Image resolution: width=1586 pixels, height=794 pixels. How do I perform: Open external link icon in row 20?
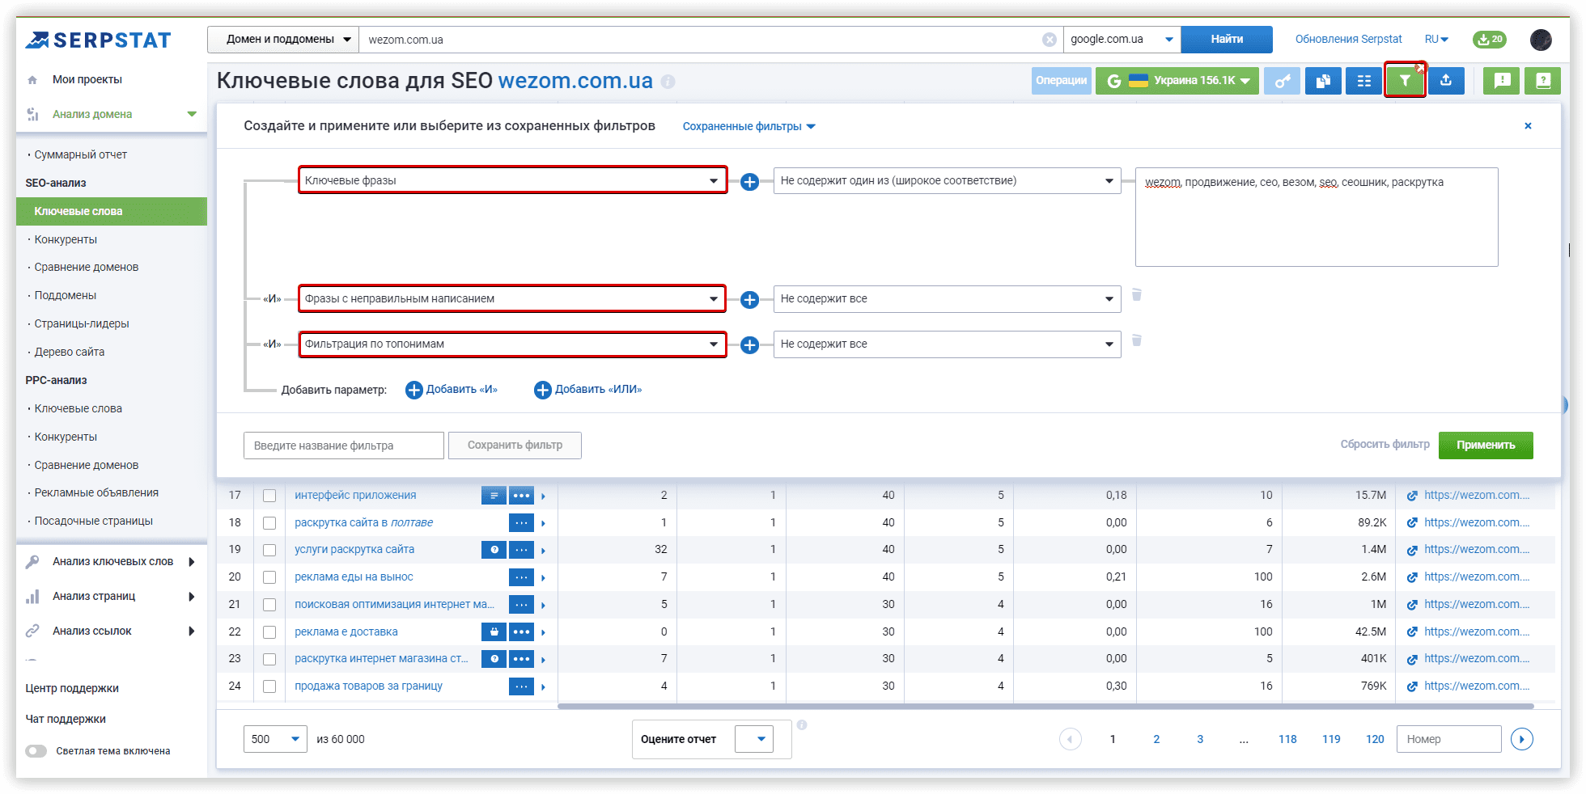1412,577
